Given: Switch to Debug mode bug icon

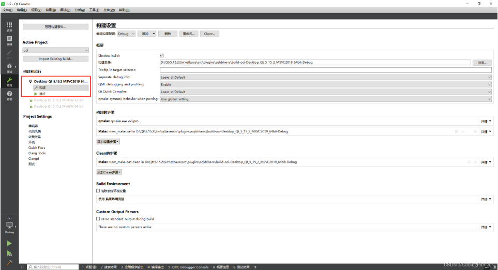Looking at the screenshot, I should click(x=9, y=67).
